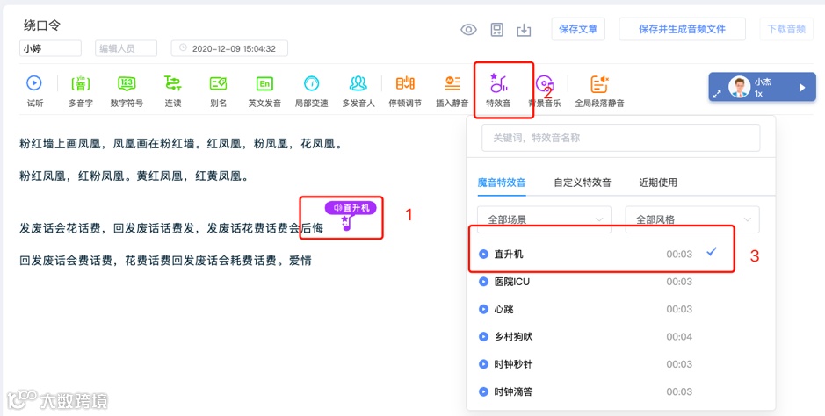The image size is (825, 416).
Task: Switch to the 魔音特效音 tab
Action: [502, 183]
